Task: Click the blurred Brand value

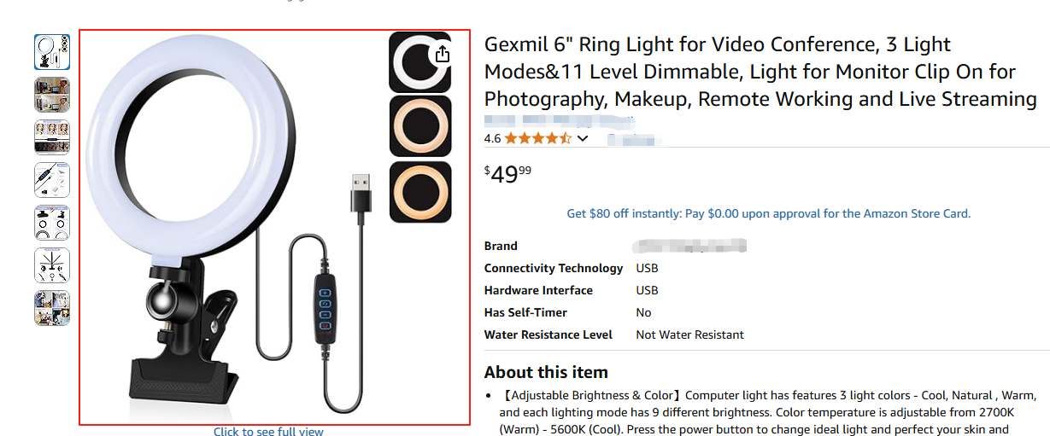Action: (x=690, y=246)
